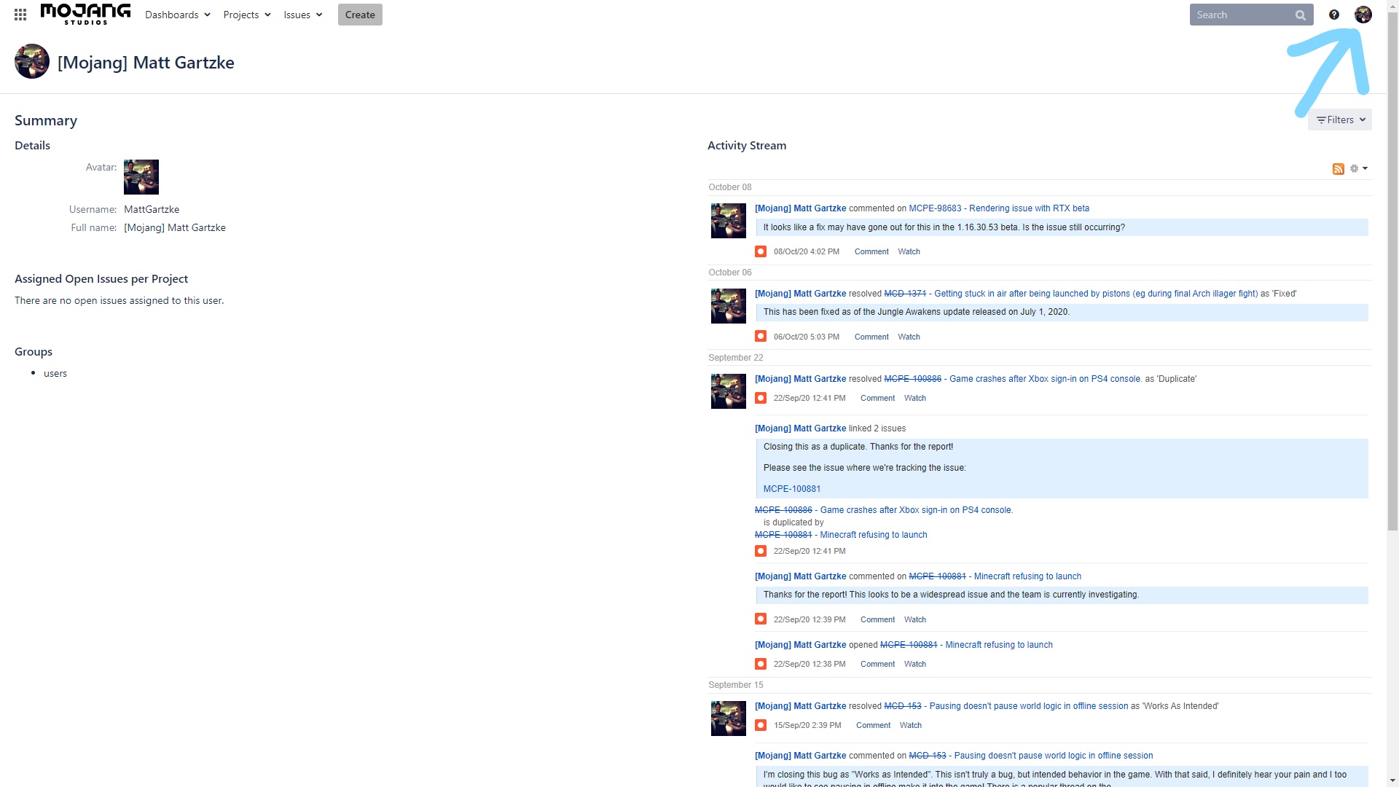Viewport: 1399px width, 787px height.
Task: Expand the Dashboards dropdown
Action: pyautogui.click(x=178, y=15)
